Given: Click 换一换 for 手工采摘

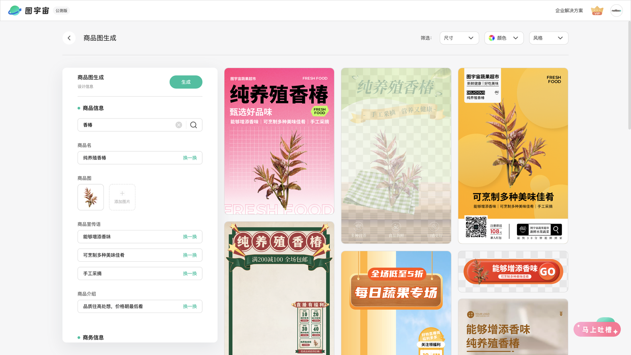Looking at the screenshot, I should [x=190, y=273].
